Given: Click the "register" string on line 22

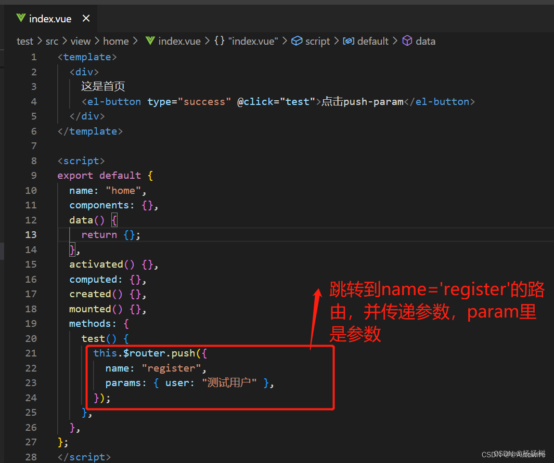Looking at the screenshot, I should 171,368.
